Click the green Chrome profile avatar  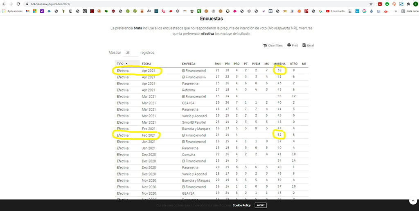pyautogui.click(x=415, y=4)
